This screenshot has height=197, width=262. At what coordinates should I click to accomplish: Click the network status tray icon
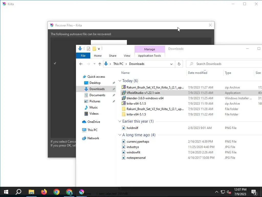pyautogui.click(x=223, y=192)
